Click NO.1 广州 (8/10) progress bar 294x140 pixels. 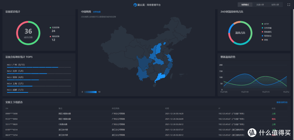[x=39, y=67]
